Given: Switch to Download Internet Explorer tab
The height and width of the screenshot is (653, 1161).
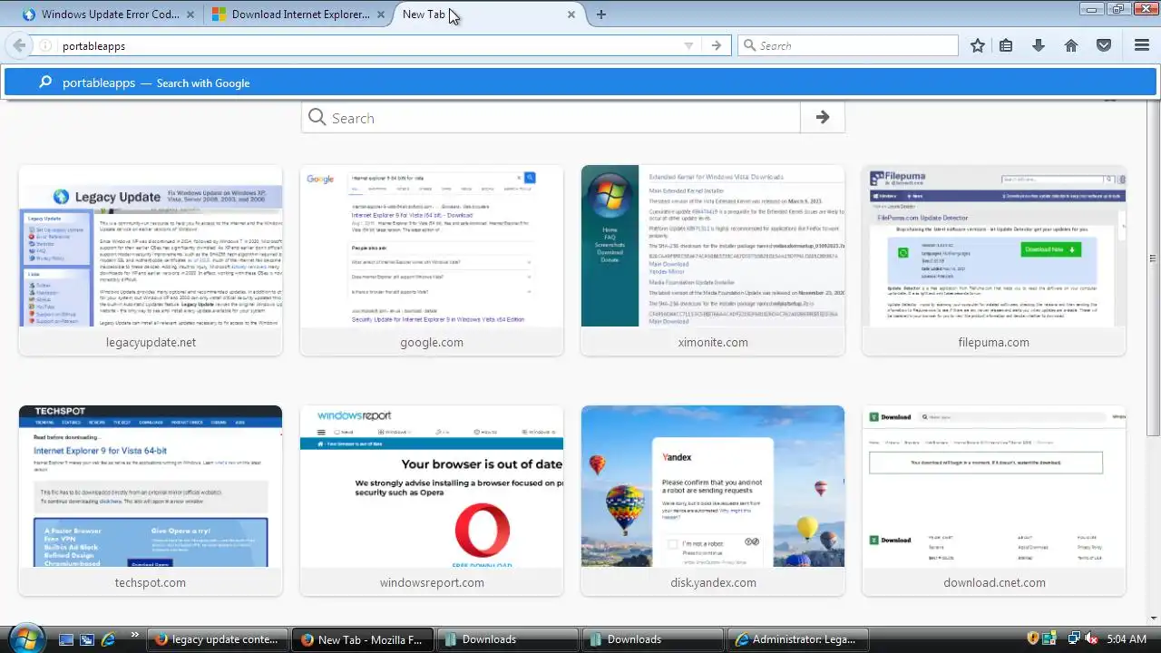Looking at the screenshot, I should pyautogui.click(x=297, y=15).
